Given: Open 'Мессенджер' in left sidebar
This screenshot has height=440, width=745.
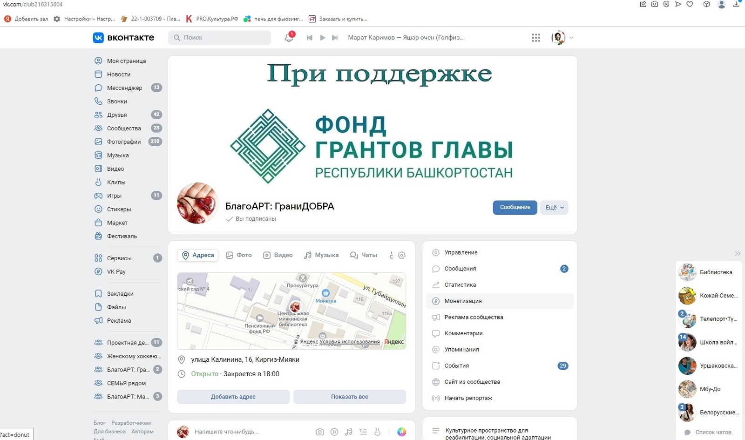Looking at the screenshot, I should pos(124,88).
